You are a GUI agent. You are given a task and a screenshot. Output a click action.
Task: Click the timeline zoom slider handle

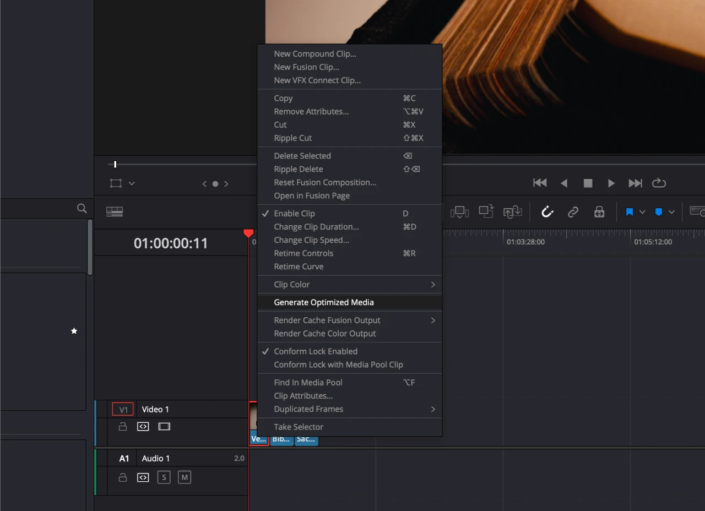pos(115,164)
